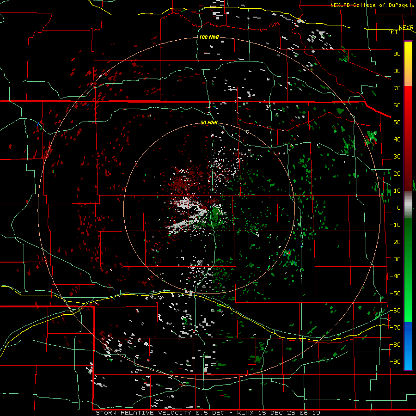Click the positive 40 knot scale label
The image size is (416, 416).
pos(397,139)
